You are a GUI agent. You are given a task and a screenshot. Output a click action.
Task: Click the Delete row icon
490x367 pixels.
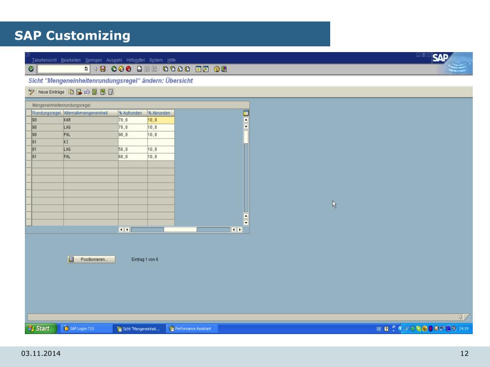tap(79, 92)
